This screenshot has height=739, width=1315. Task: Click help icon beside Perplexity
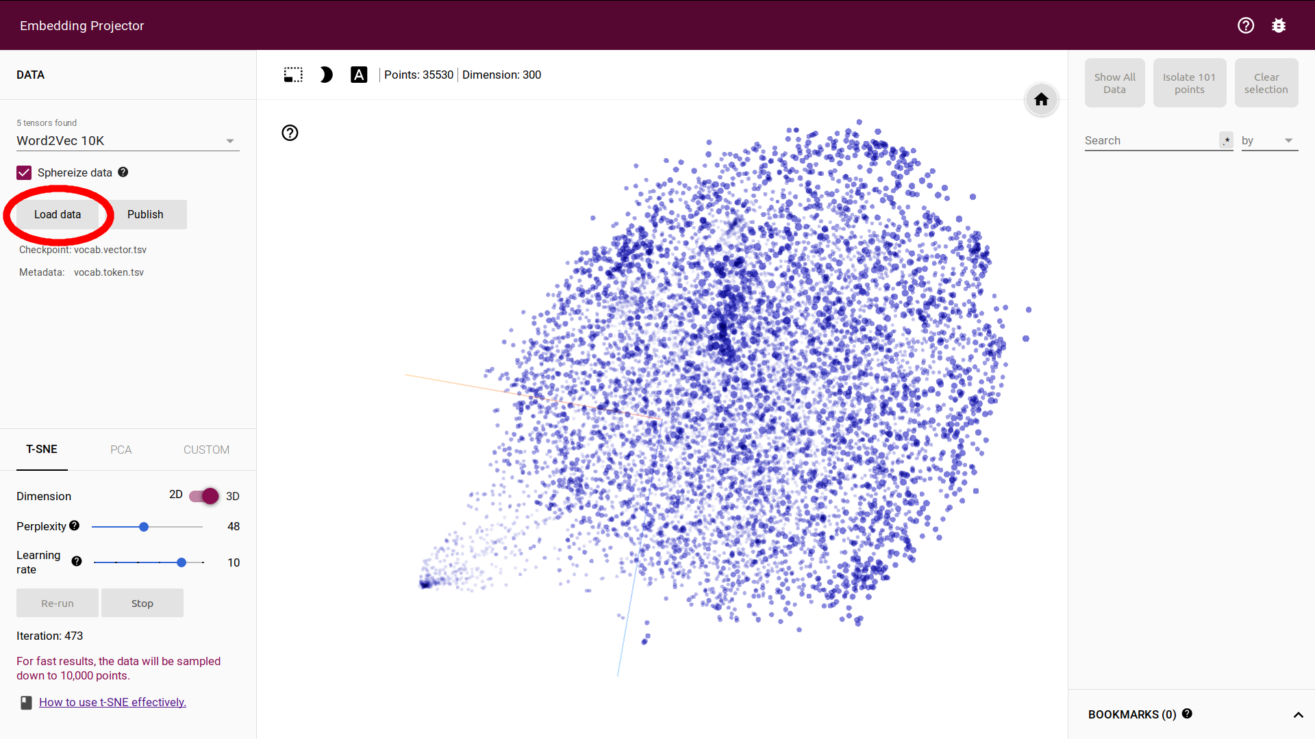pyautogui.click(x=75, y=526)
